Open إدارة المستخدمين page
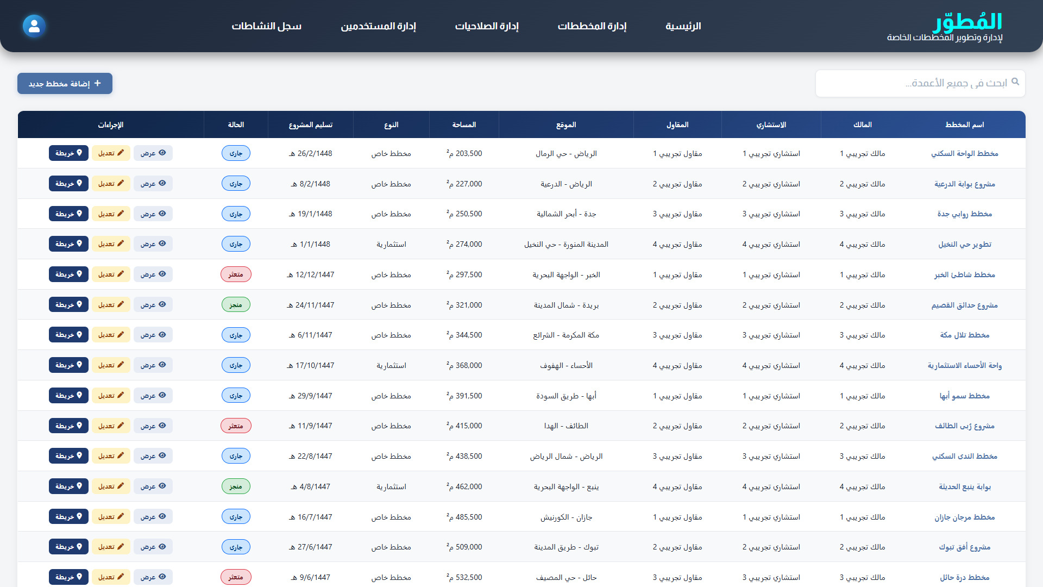This screenshot has height=587, width=1043. pos(378,26)
